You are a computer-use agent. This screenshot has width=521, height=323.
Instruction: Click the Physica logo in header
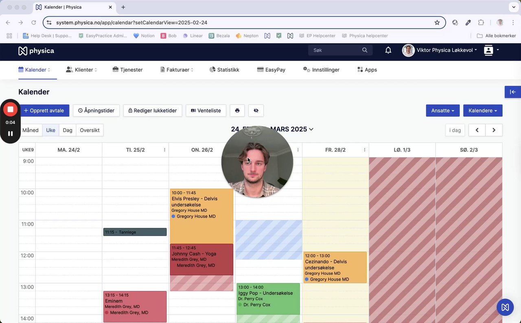tap(36, 50)
